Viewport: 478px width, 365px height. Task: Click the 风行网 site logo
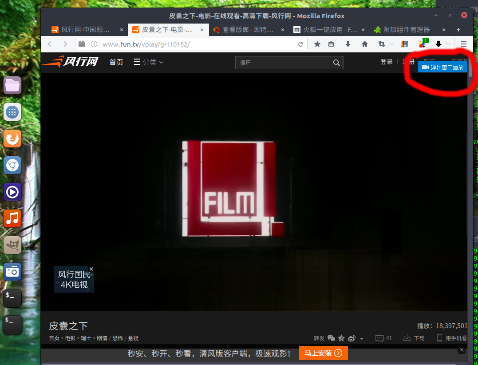70,62
